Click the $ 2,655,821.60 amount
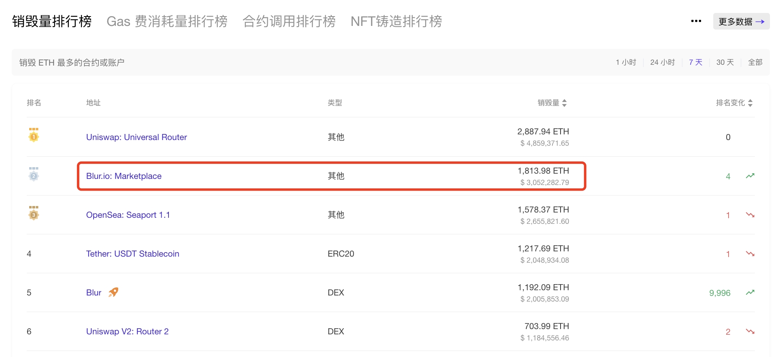This screenshot has height=357, width=776. click(x=545, y=221)
